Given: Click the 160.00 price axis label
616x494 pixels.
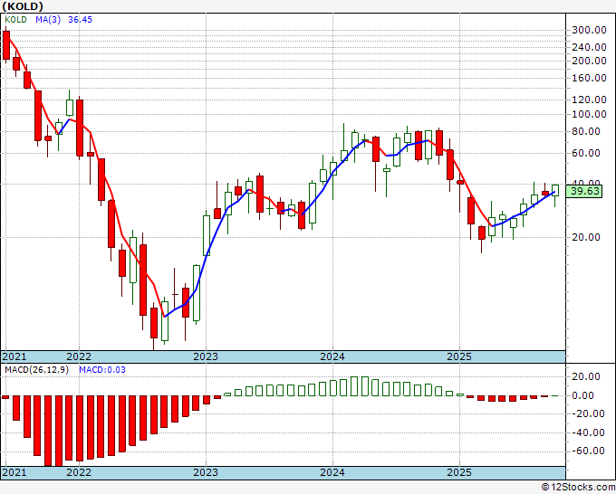Looking at the screenshot, I should pyautogui.click(x=589, y=78).
